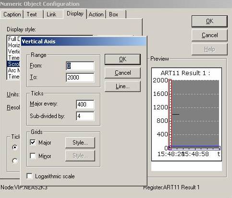Click the greyed-out Help button
The height and width of the screenshot is (198, 232).
209,49
